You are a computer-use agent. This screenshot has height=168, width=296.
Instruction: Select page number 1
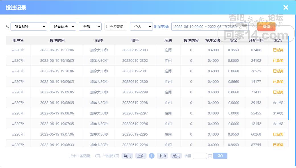(x=152, y=156)
